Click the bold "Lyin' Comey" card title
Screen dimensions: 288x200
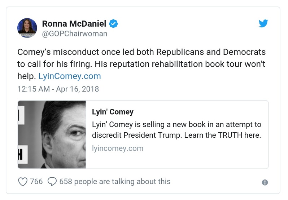pos(112,112)
